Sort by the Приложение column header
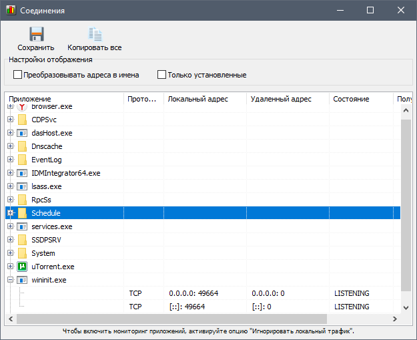Screen dimensions: 417x340 (x=64, y=99)
